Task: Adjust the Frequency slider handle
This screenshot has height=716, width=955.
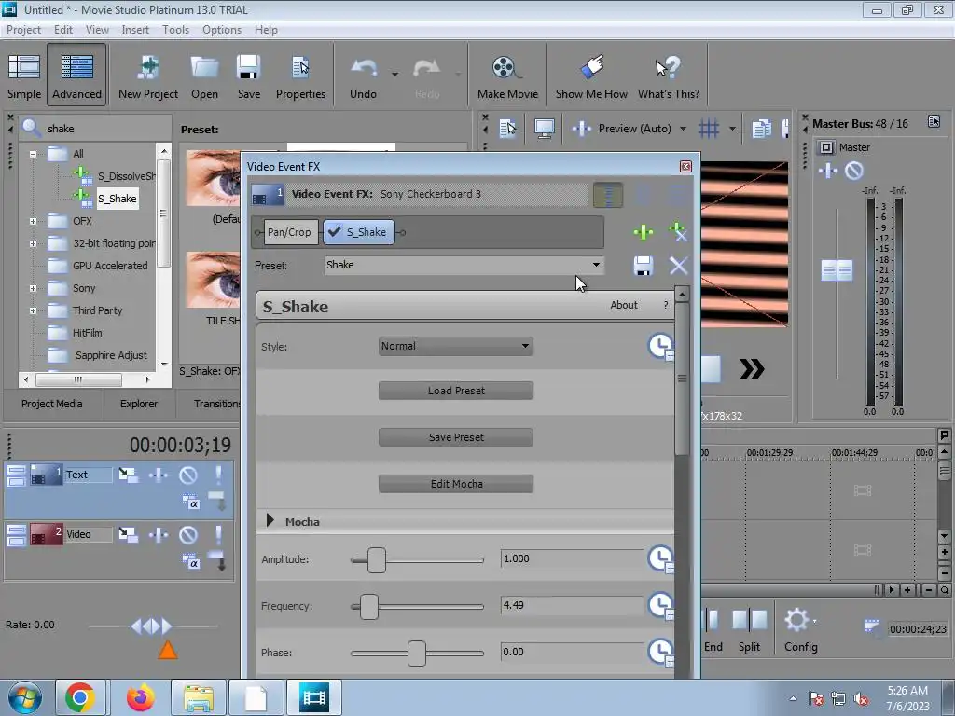Action: [x=369, y=606]
